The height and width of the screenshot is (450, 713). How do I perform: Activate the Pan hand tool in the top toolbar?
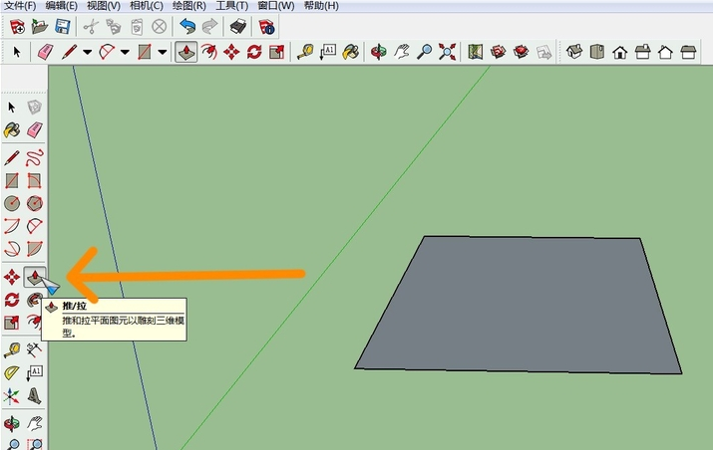click(x=402, y=52)
